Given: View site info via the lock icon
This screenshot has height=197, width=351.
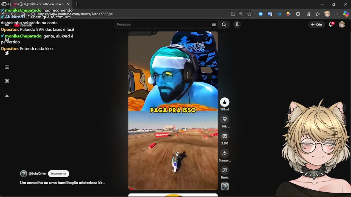Looking at the screenshot, I should (x=33, y=14).
